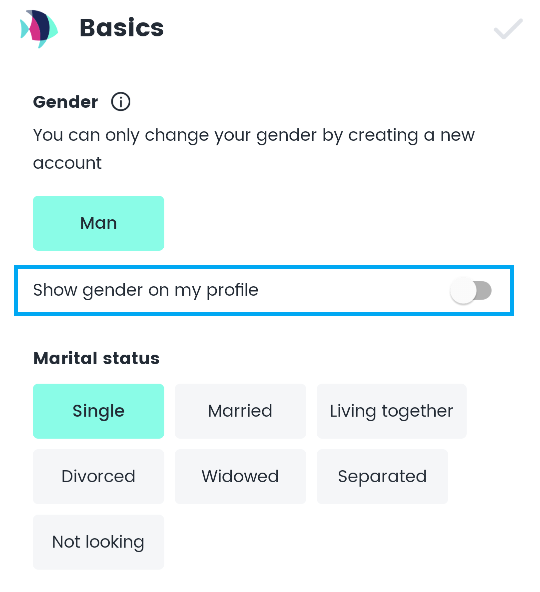Click the Gender section heading

(65, 102)
